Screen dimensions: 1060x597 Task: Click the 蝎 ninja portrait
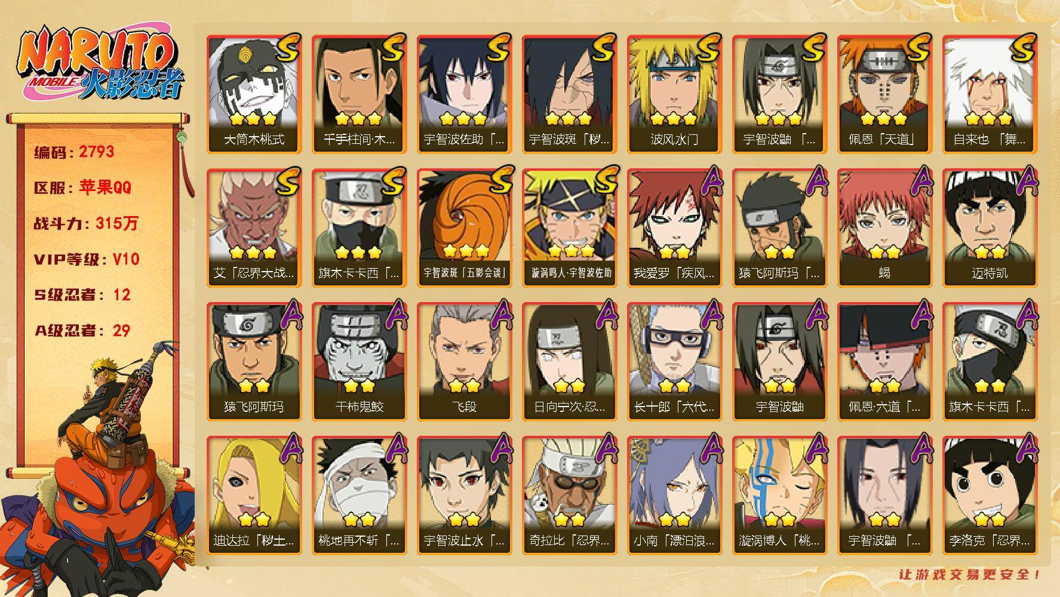[x=884, y=227]
